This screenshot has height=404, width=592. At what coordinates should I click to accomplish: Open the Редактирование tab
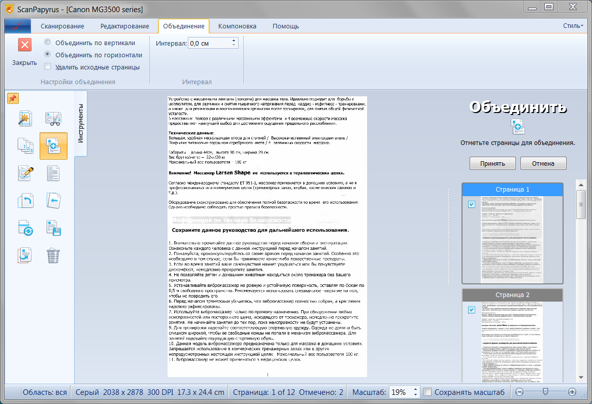[124, 26]
